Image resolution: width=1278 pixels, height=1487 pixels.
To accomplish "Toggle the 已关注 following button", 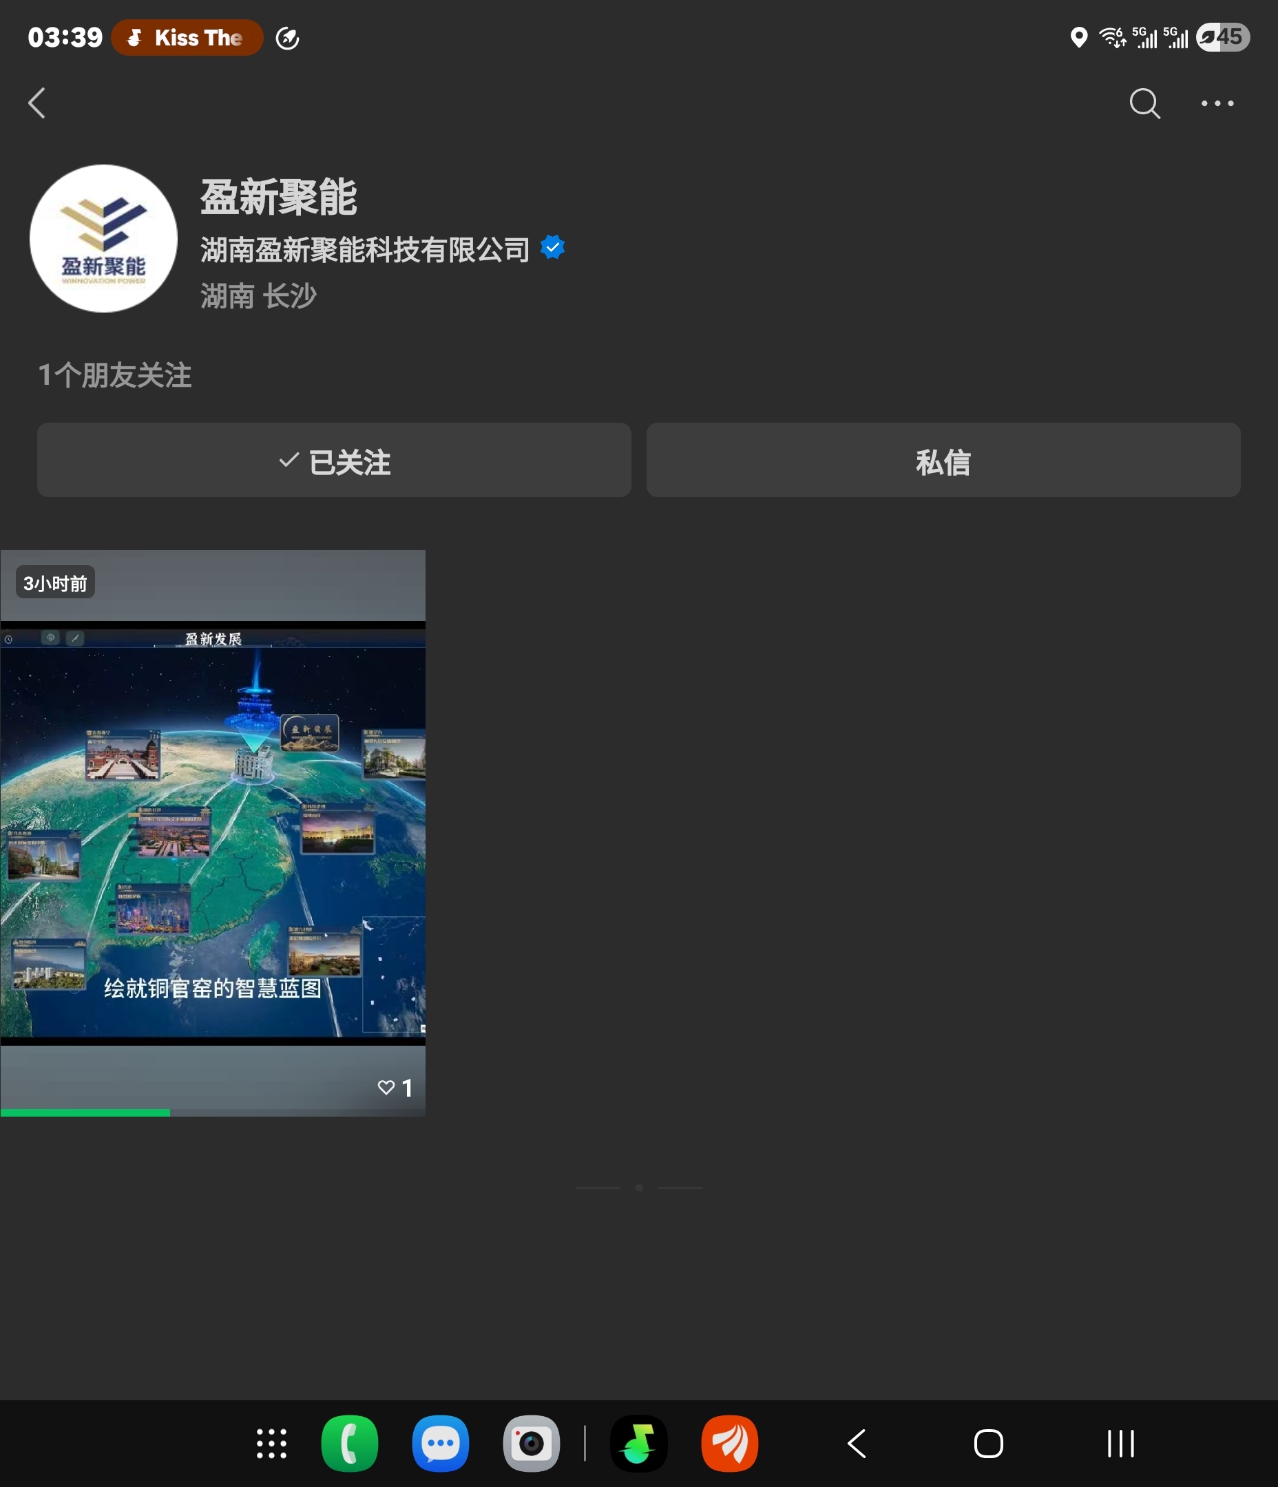I will click(334, 460).
